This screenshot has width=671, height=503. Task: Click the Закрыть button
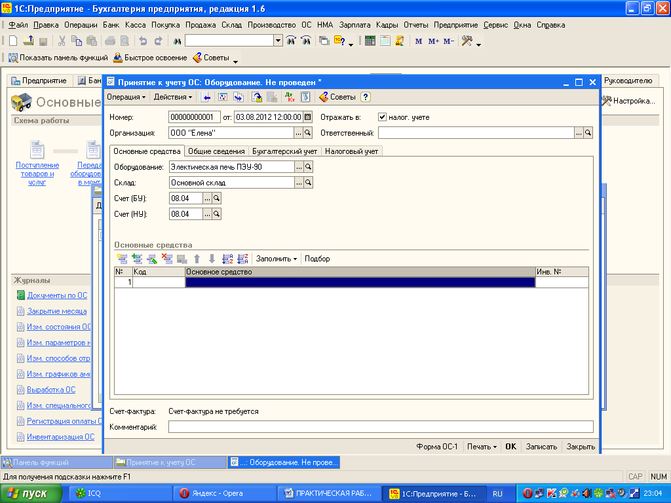(x=581, y=447)
